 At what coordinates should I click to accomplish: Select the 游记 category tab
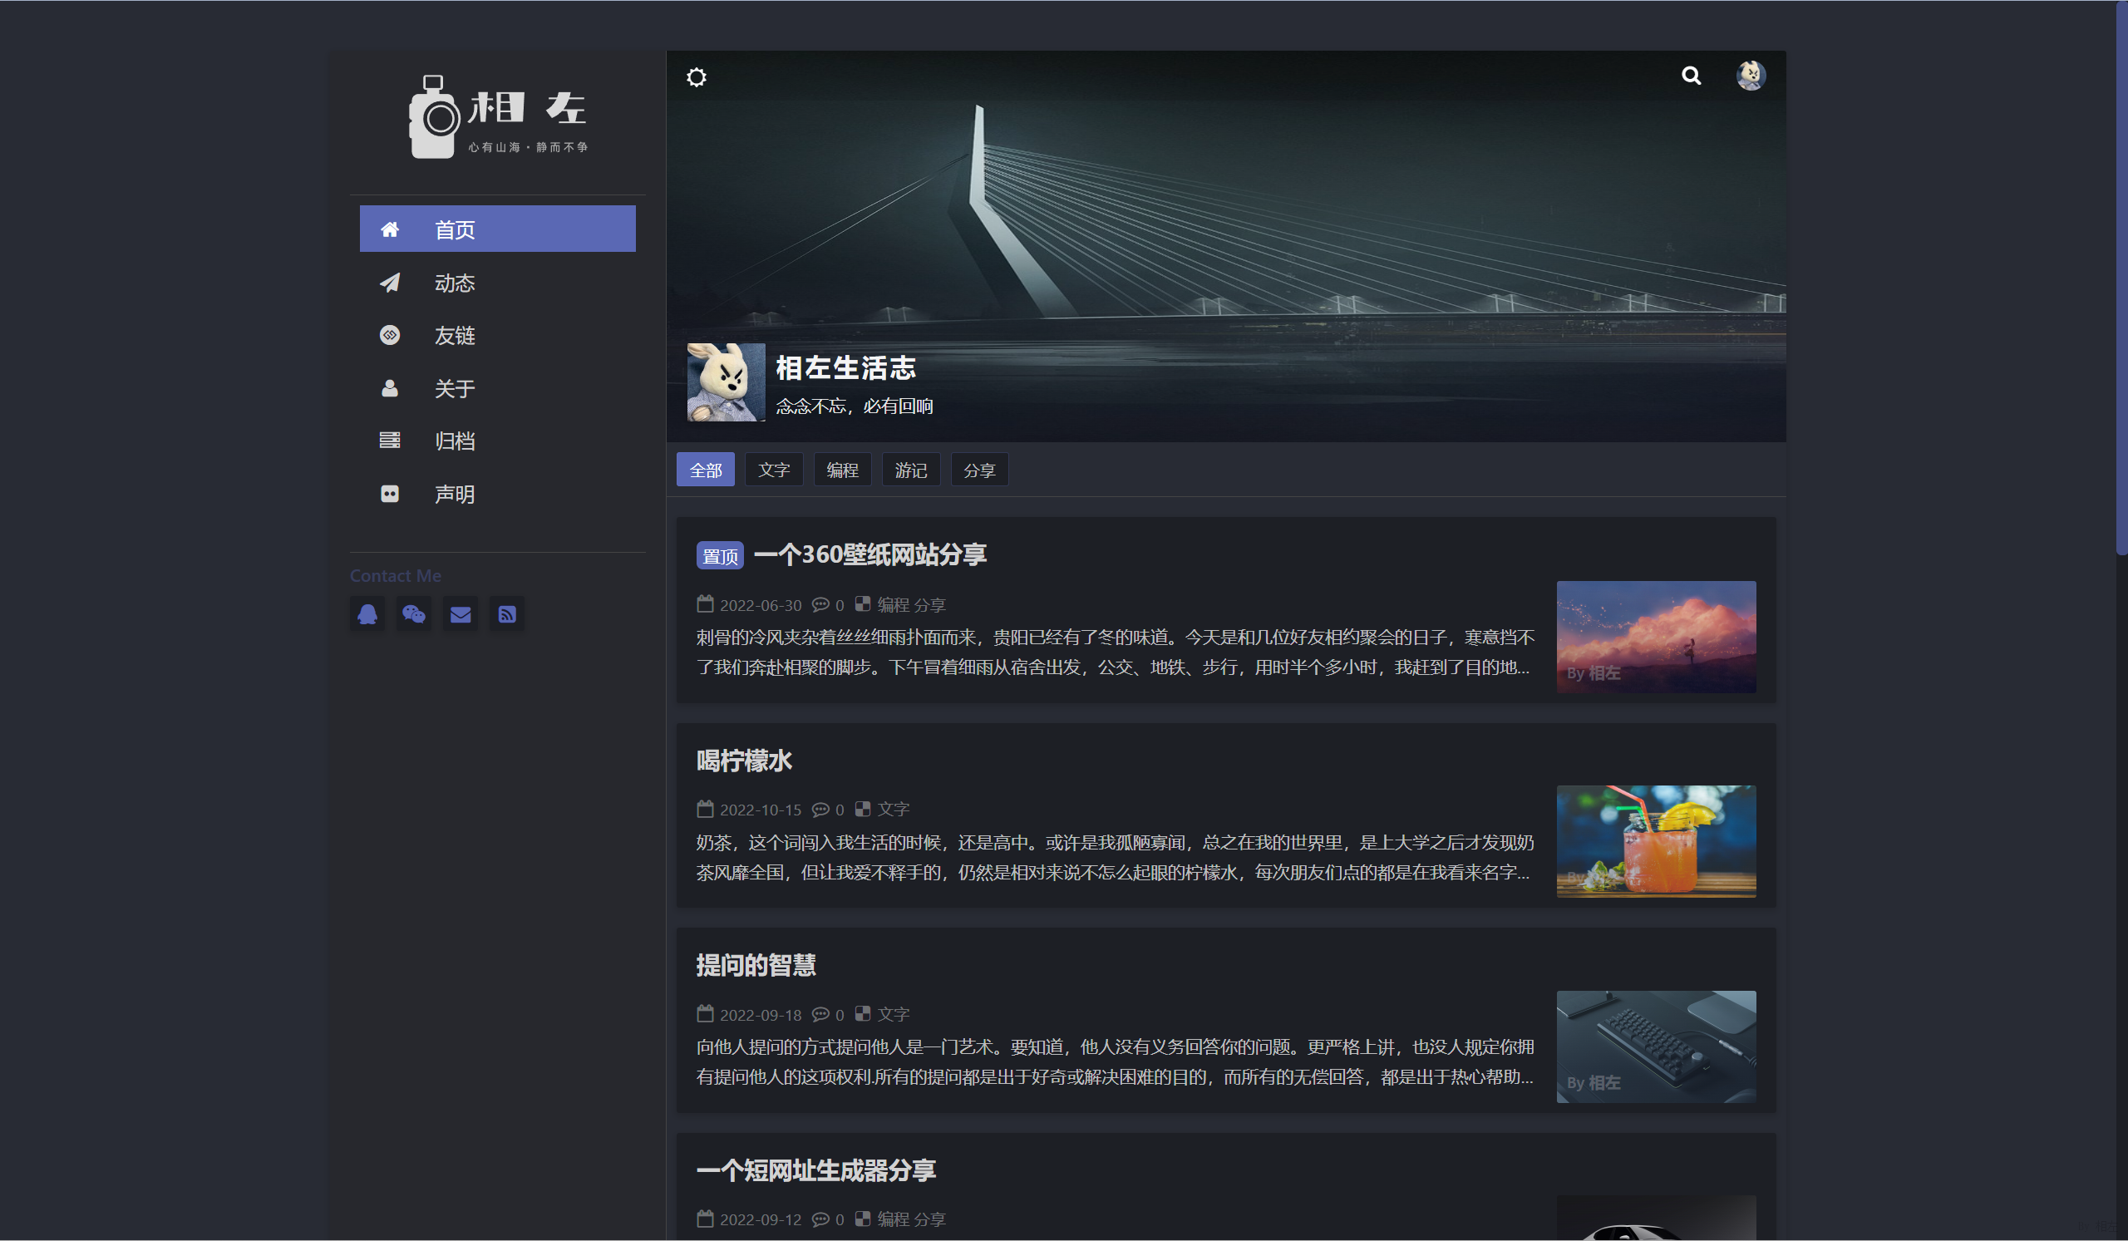(910, 470)
